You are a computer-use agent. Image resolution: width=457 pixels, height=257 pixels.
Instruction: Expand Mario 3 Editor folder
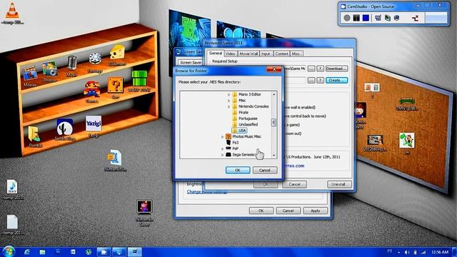(228, 94)
